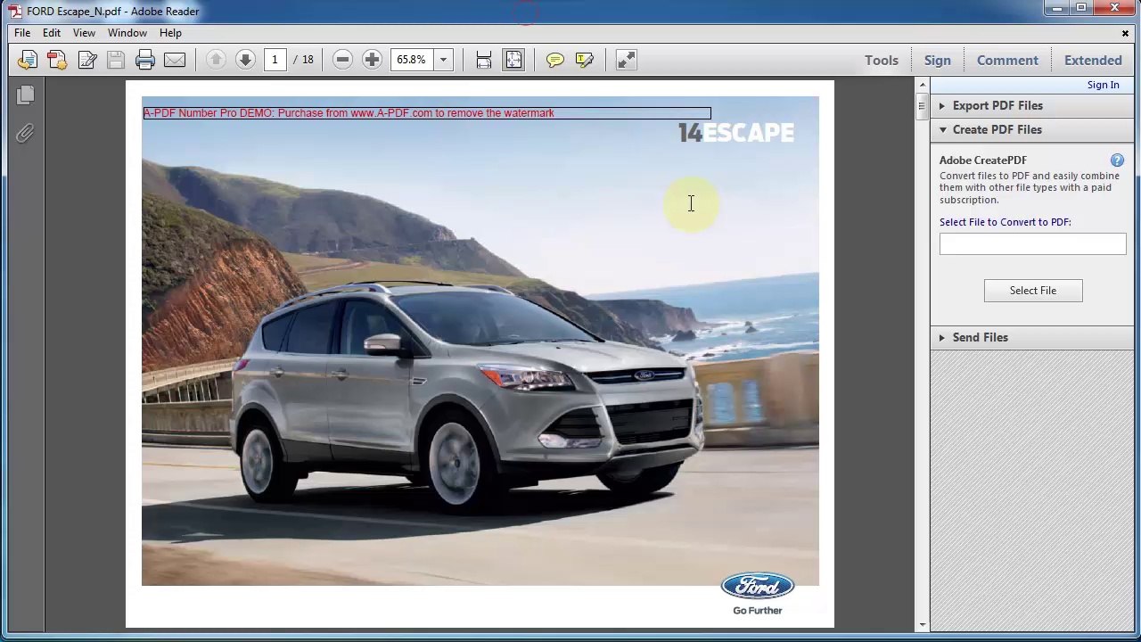The image size is (1141, 642).
Task: Click the A-PDF watermark text line
Action: click(349, 113)
